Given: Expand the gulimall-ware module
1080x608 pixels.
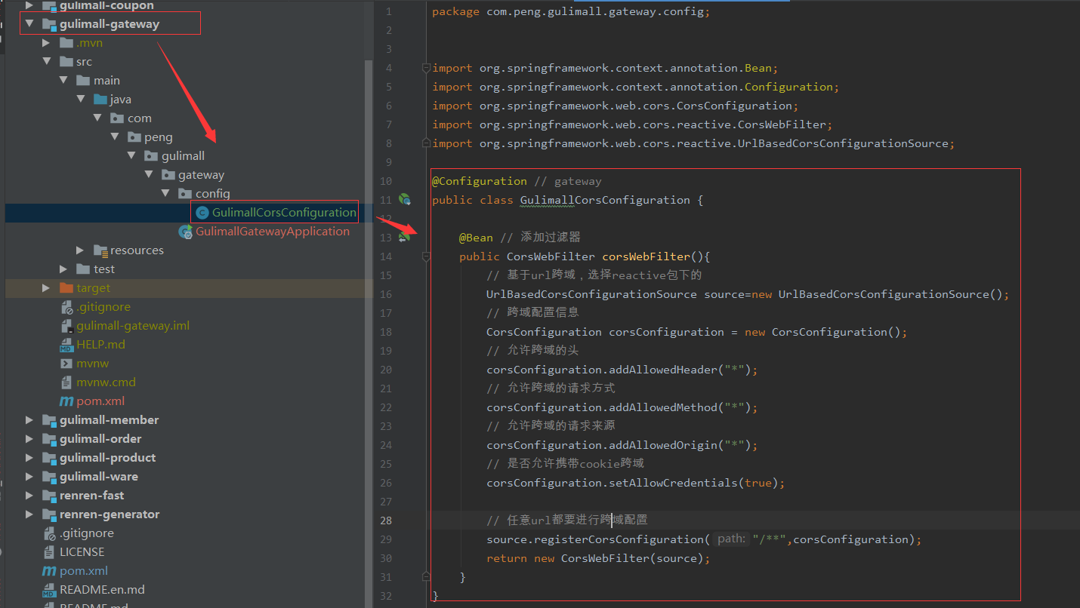Looking at the screenshot, I should 29,476.
